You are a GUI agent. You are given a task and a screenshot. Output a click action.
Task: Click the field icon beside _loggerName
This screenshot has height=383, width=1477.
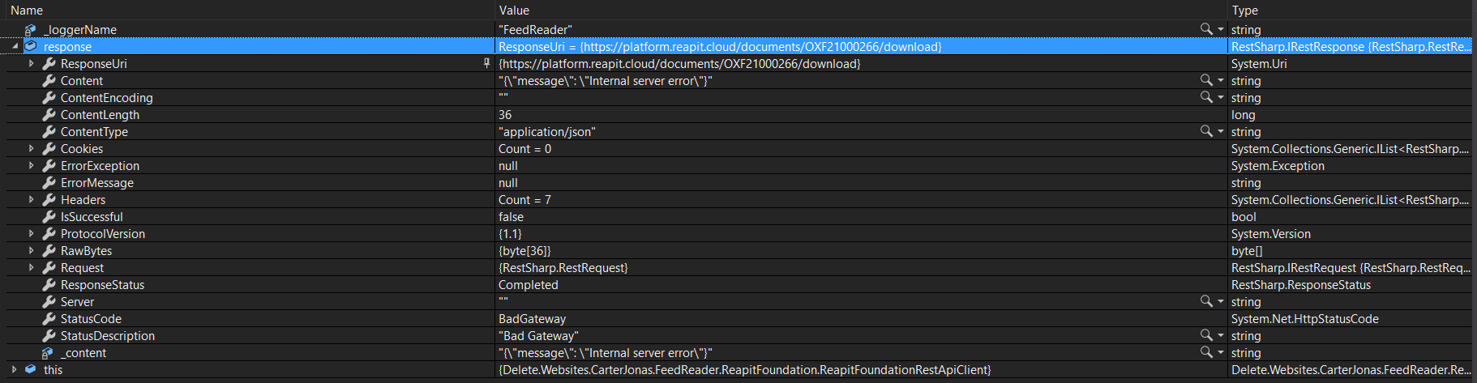coord(31,29)
